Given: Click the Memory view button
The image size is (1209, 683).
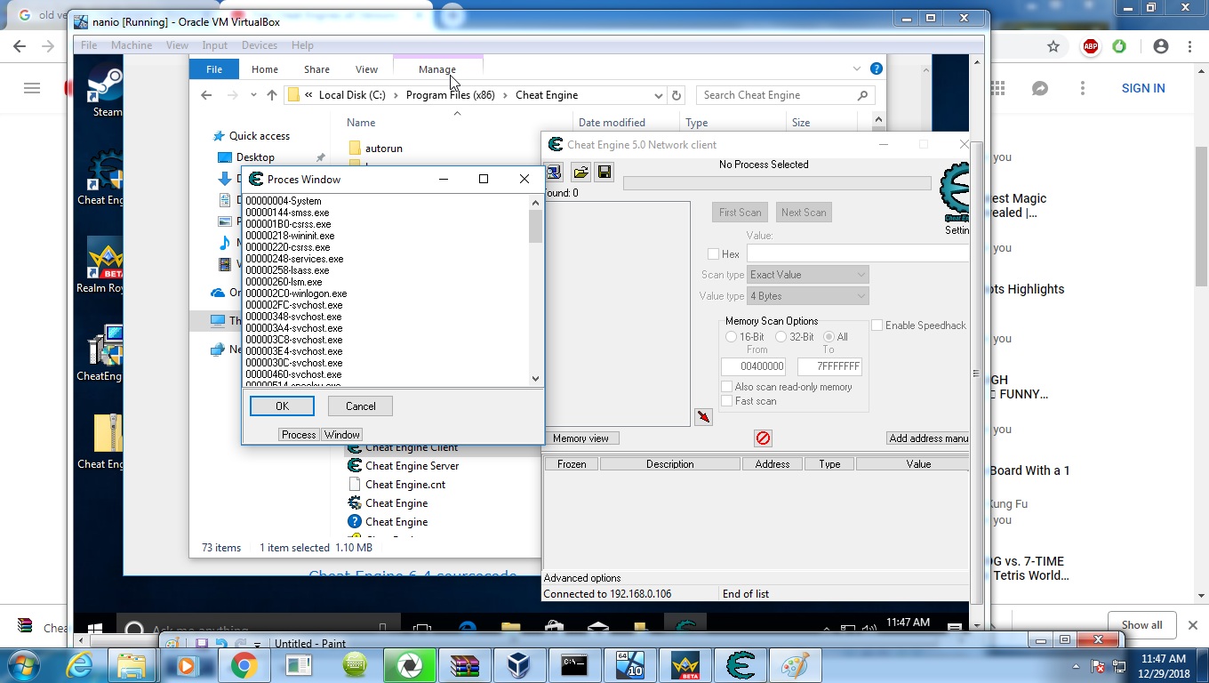Looking at the screenshot, I should click(580, 438).
